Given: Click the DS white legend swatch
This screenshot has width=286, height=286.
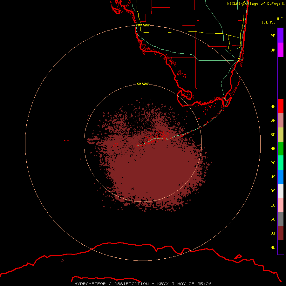Looking at the screenshot, I should pyautogui.click(x=281, y=191).
